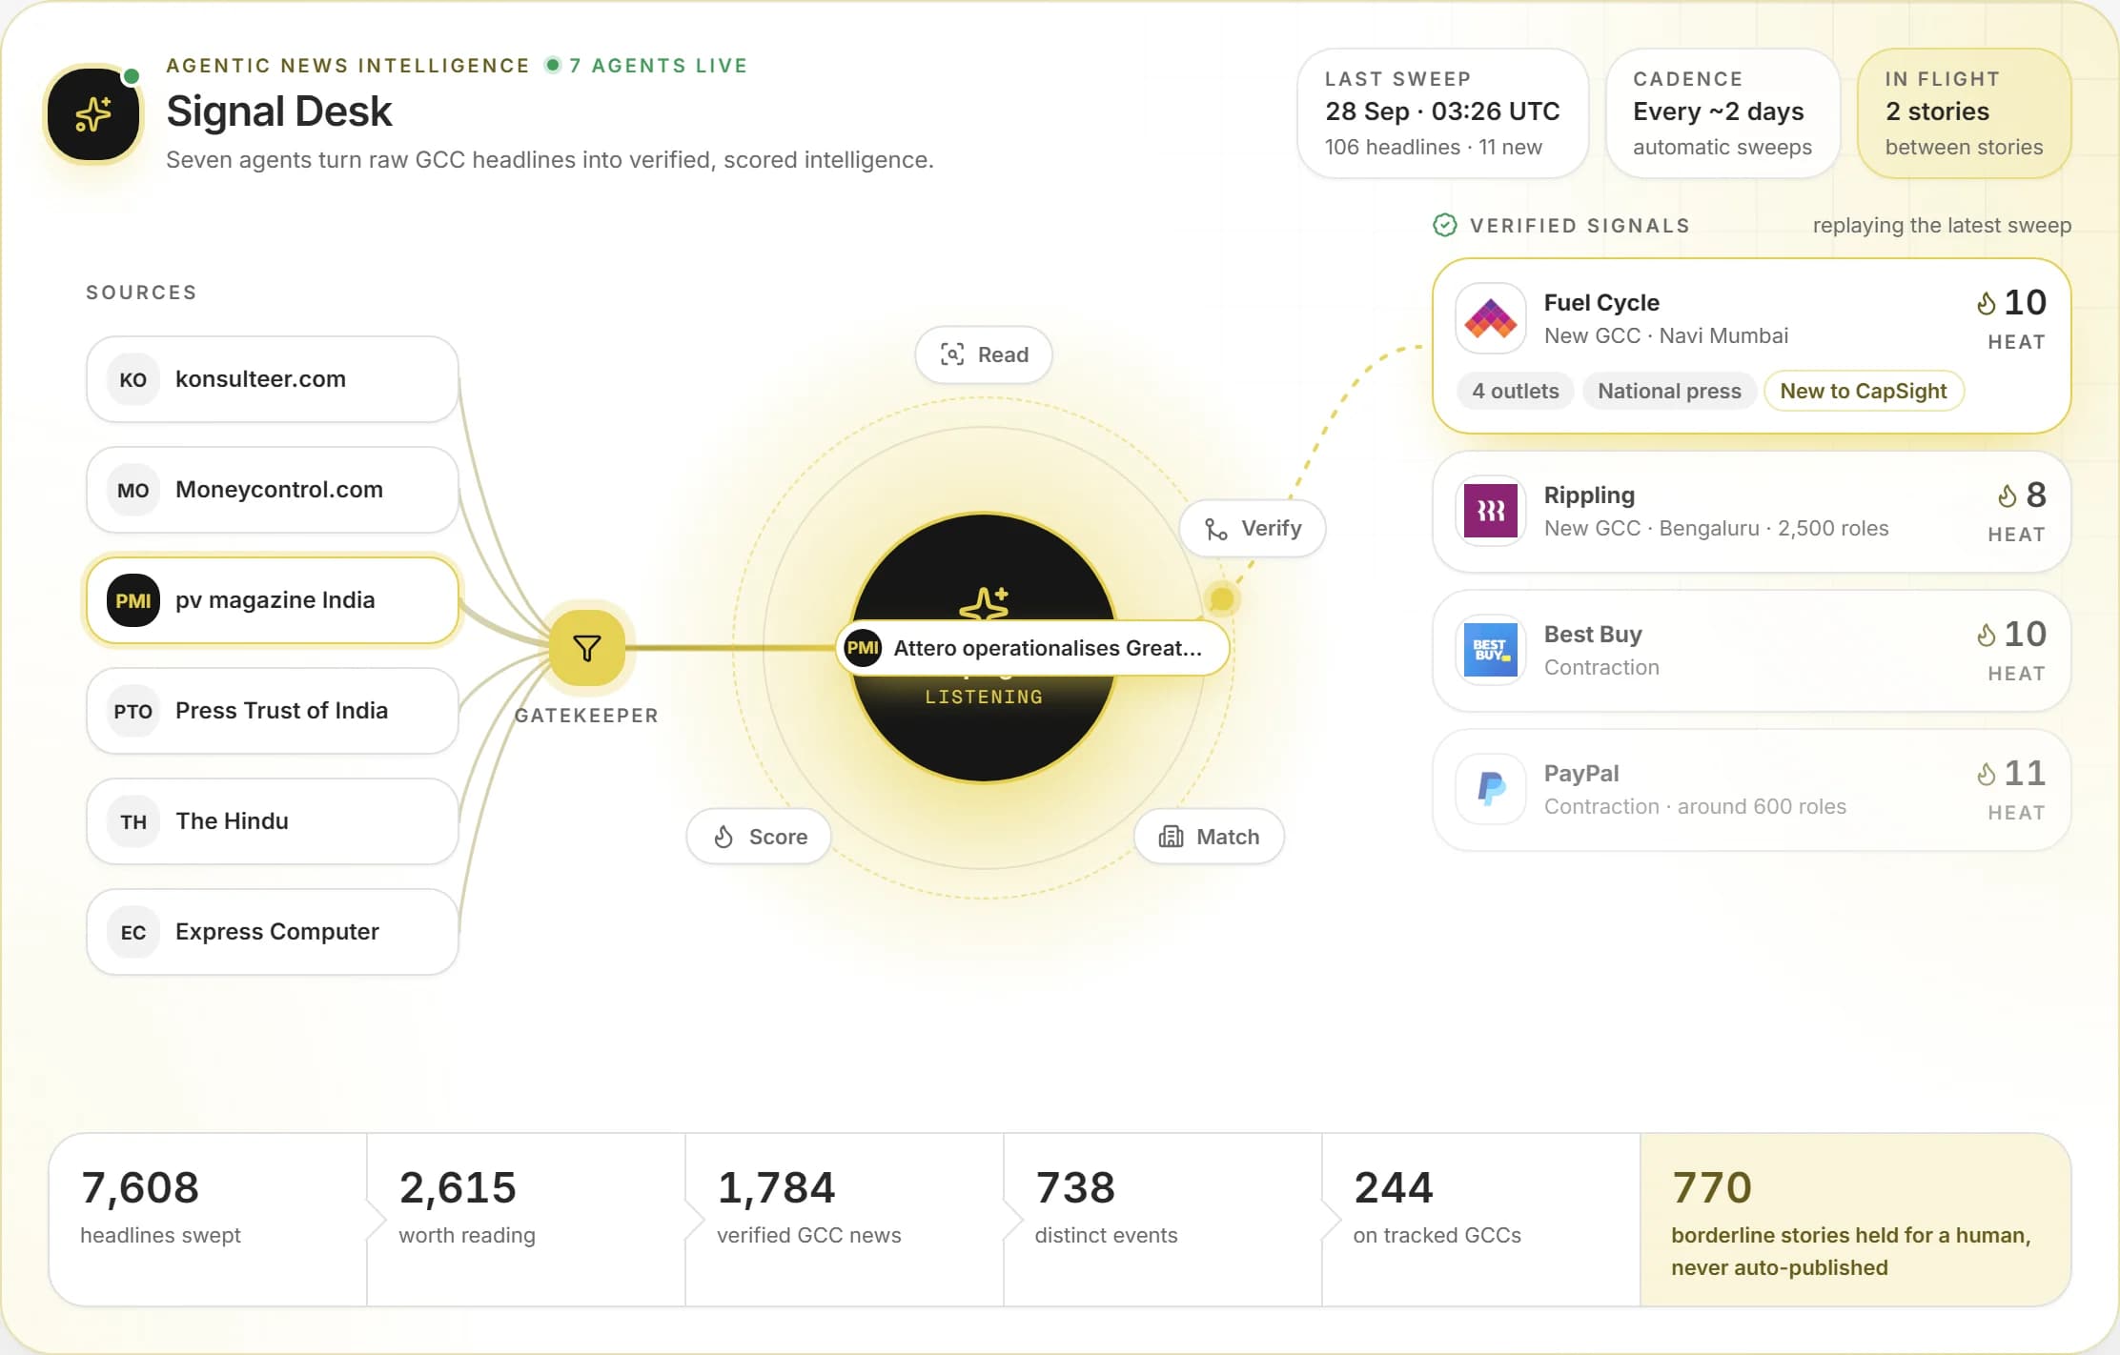Click the Gatekeeper funnel icon
Screen dimensions: 2120x1355
click(x=587, y=648)
